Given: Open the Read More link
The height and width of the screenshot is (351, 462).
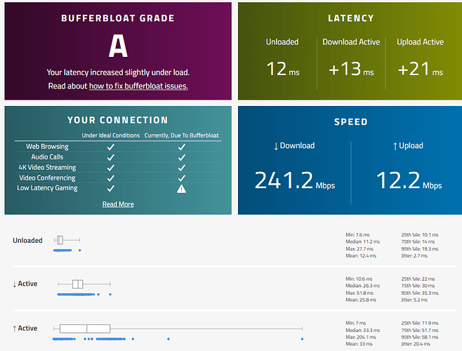Looking at the screenshot, I should tap(118, 204).
